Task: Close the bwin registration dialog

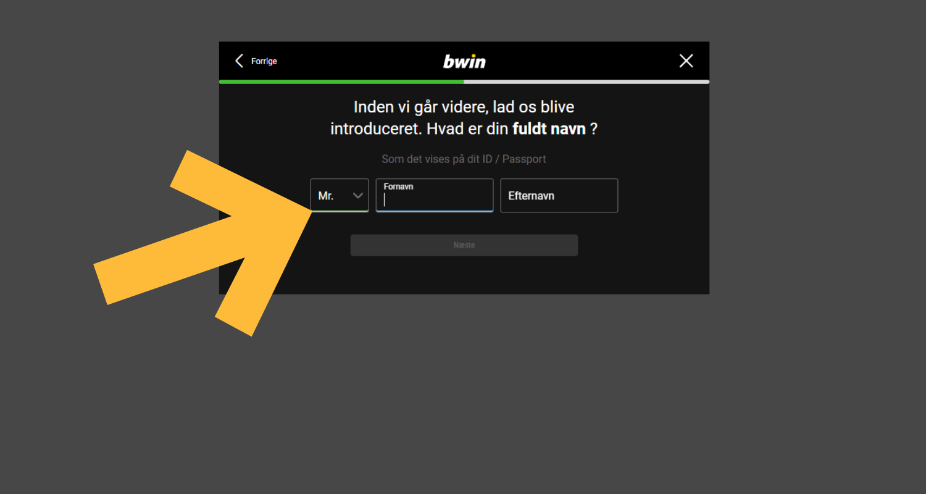Action: pyautogui.click(x=686, y=61)
